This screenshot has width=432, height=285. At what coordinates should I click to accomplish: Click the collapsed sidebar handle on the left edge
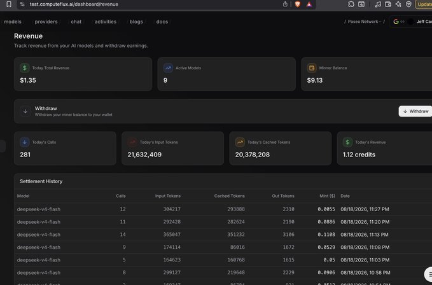click(3, 146)
